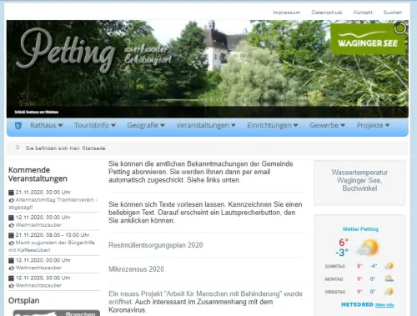Viewport: 417px width, 316px height.
Task: Click the Petting banner image
Action: click(x=208, y=68)
